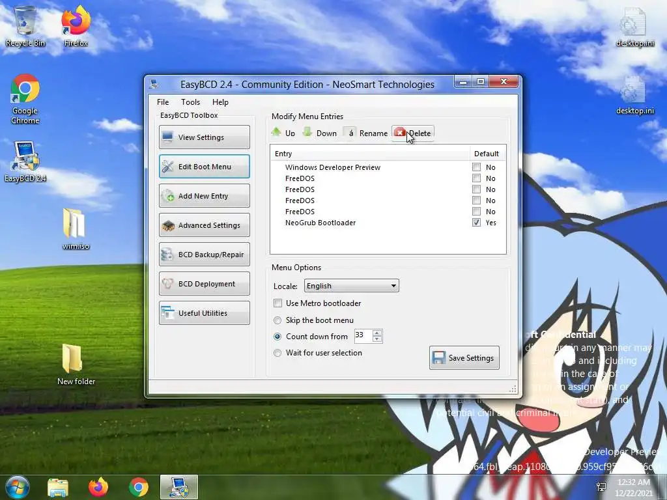Screen dimensions: 667x500
Task: Open Add New Entry page
Action: [x=204, y=195]
